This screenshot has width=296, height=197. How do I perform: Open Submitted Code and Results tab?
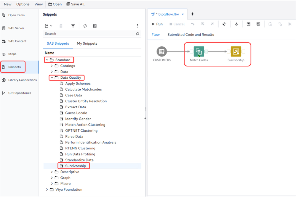point(191,35)
